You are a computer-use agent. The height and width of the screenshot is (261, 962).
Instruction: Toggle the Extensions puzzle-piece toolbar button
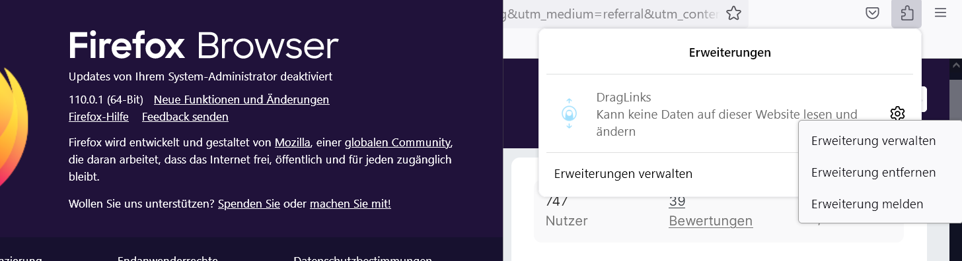[x=906, y=13]
